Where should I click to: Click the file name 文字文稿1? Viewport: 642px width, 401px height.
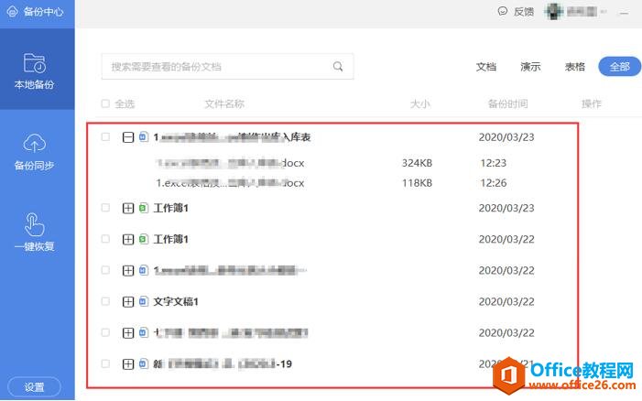(x=176, y=301)
